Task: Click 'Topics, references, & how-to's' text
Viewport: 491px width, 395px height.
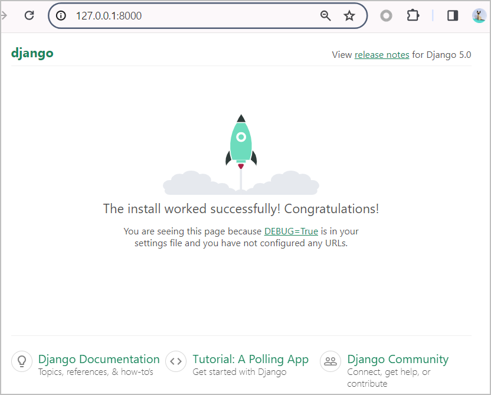Action: 96,372
